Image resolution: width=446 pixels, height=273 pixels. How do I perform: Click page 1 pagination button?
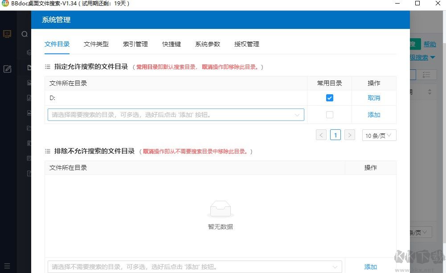[x=336, y=135]
